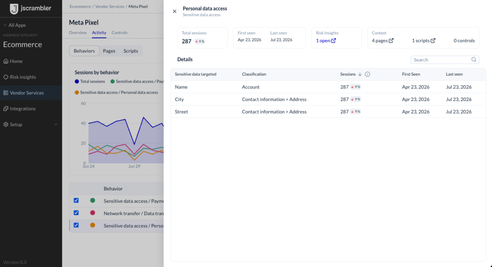The height and width of the screenshot is (267, 492).
Task: Click the Sessions column info icon
Action: [x=368, y=74]
